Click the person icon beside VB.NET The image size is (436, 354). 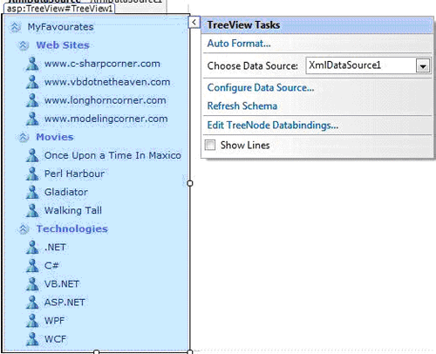pos(32,283)
